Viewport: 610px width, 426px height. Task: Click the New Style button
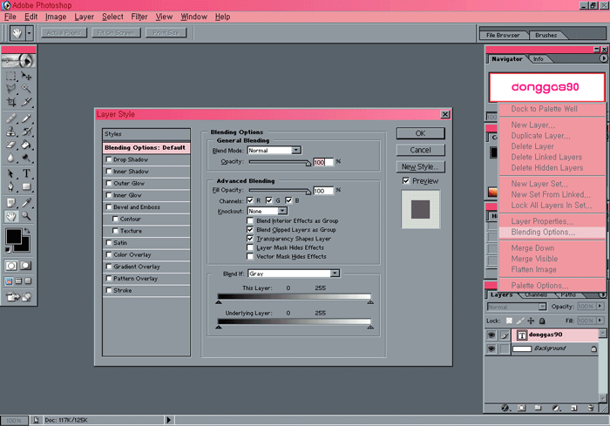point(421,167)
